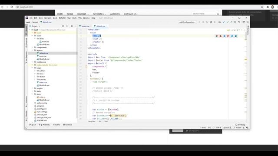Select main.css in project tree
This screenshot has width=278, height=156.
coord(45,42)
